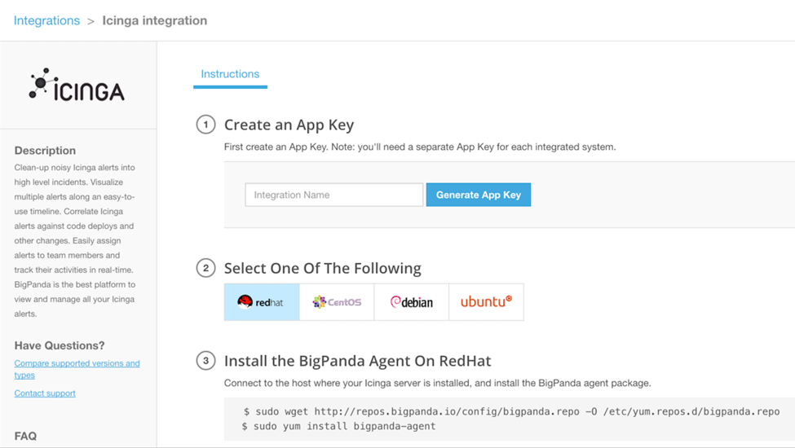Click the step 1 circle icon
The image size is (795, 448).
[205, 125]
